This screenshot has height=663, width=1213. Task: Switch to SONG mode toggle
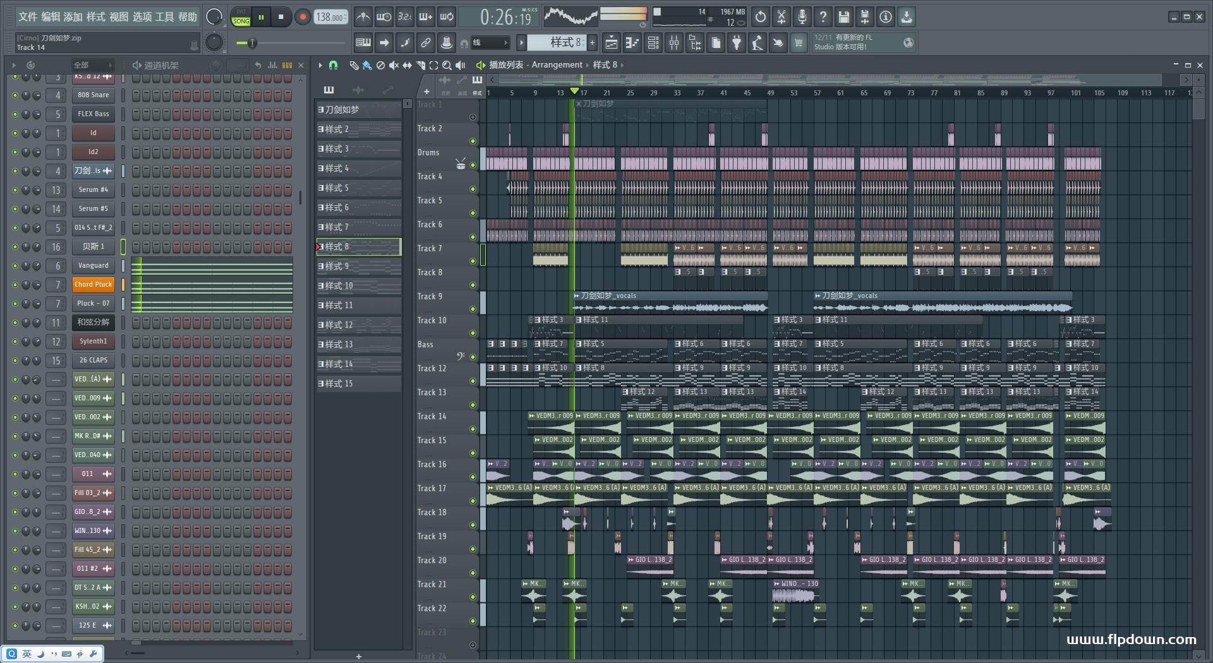pyautogui.click(x=241, y=21)
